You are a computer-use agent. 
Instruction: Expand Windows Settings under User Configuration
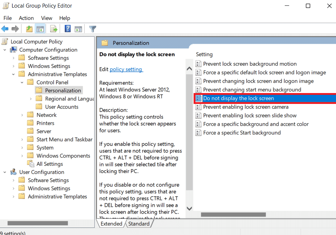pyautogui.click(x=13, y=188)
